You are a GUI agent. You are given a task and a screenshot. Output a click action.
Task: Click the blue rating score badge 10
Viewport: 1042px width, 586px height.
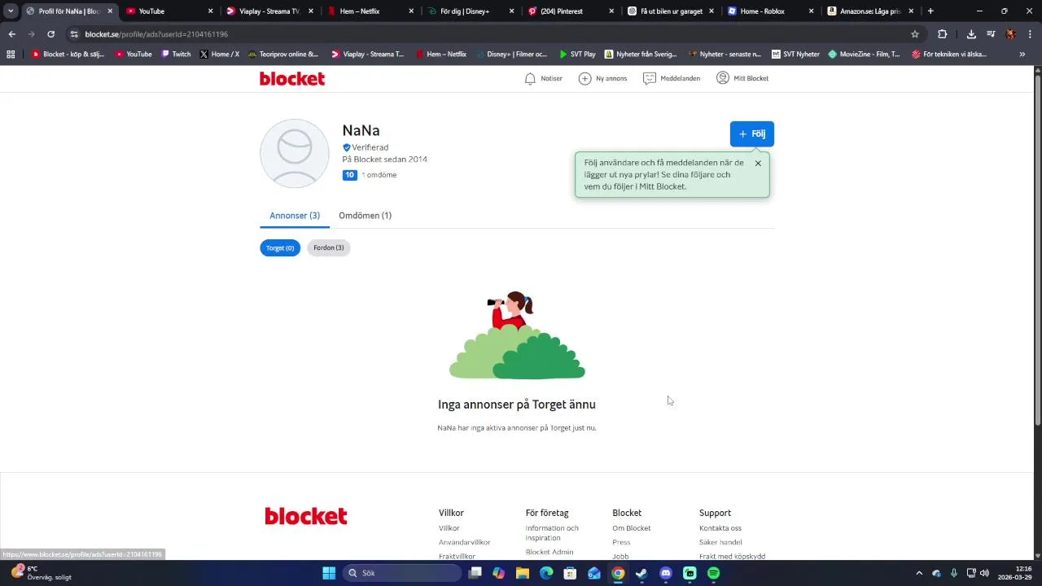click(350, 175)
